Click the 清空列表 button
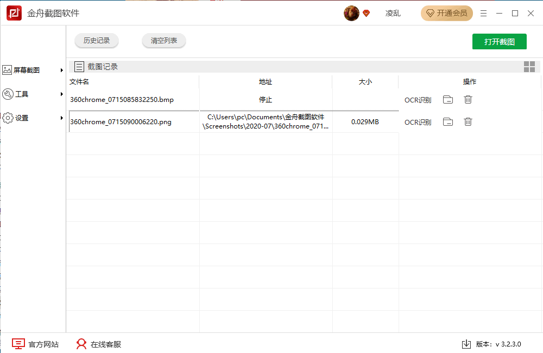The width and height of the screenshot is (543, 353). click(164, 41)
